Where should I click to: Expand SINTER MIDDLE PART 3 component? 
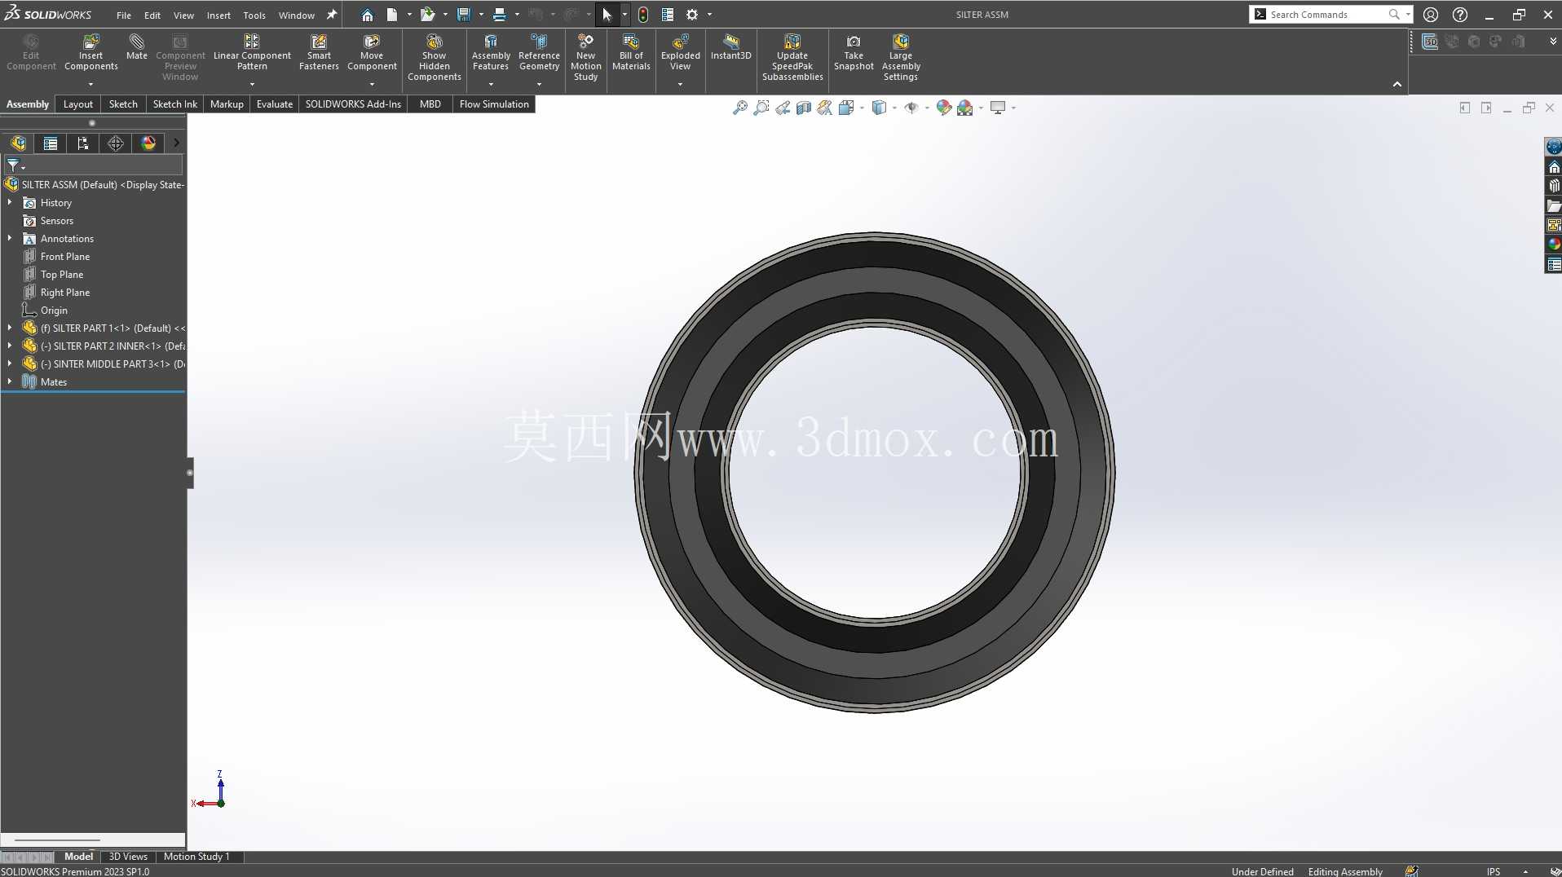[x=10, y=364]
